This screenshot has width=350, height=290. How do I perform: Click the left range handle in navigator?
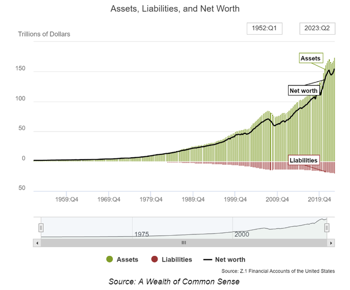pos(41,228)
